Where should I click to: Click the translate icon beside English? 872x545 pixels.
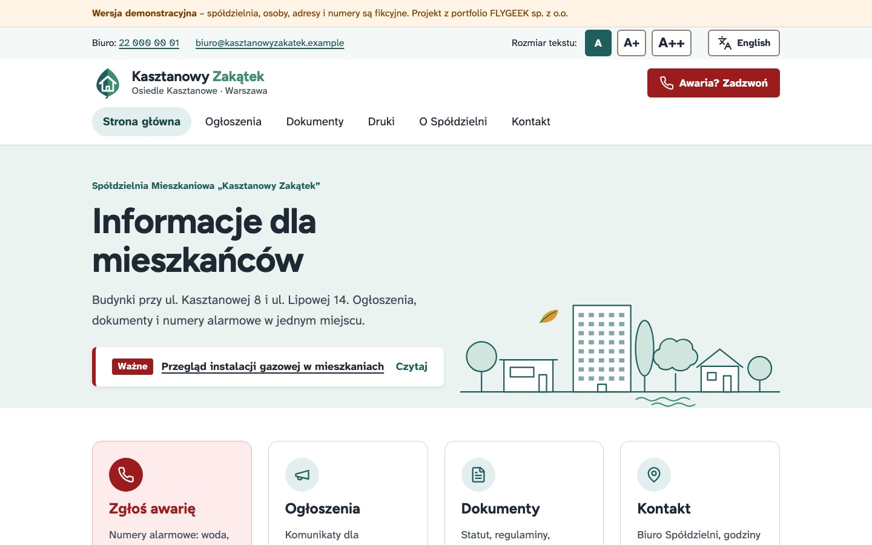point(725,43)
